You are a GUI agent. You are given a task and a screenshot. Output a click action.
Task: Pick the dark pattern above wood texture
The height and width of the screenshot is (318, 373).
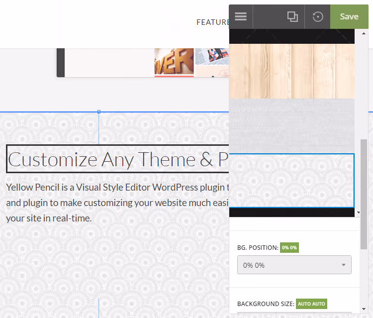point(291,36)
